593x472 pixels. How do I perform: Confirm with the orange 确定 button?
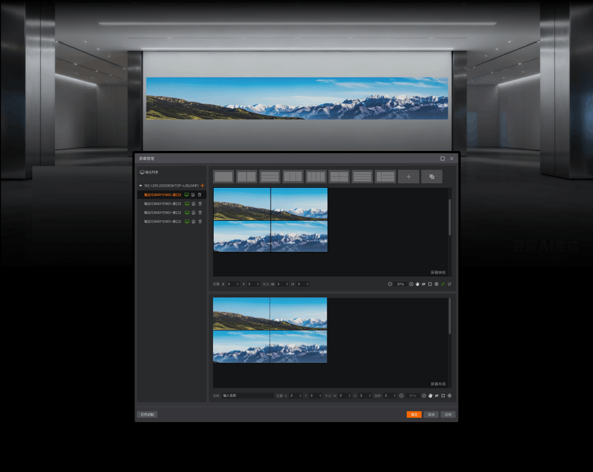point(414,414)
